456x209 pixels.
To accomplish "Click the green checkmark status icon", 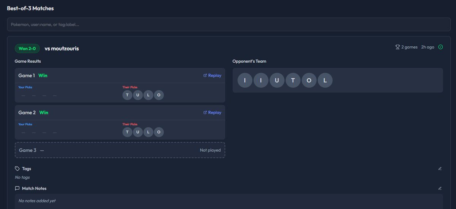I will (441, 47).
